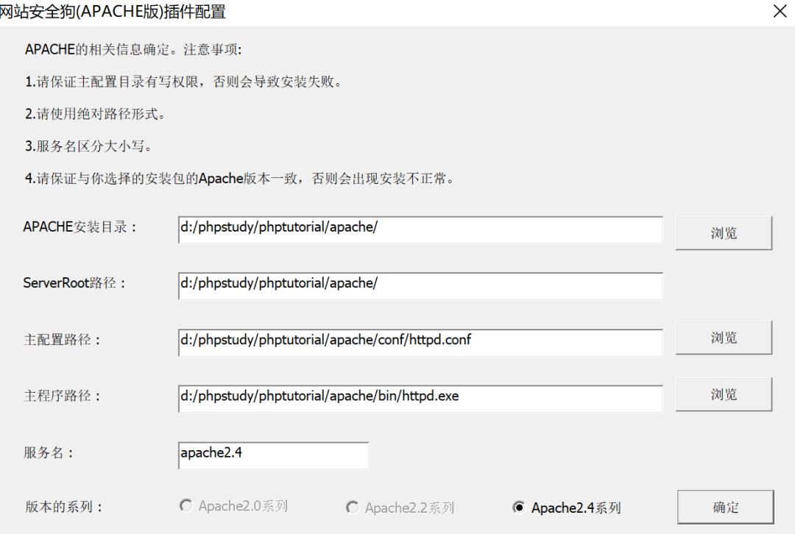Click the 网站安全狗(APACHE版)插件配置 title text

click(113, 11)
